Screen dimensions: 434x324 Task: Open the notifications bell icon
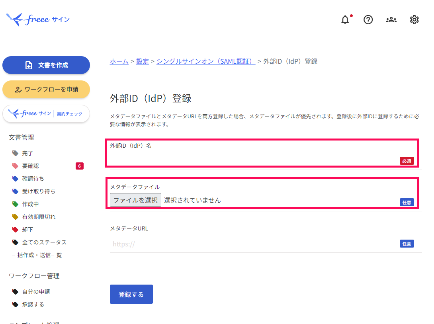pyautogui.click(x=345, y=20)
